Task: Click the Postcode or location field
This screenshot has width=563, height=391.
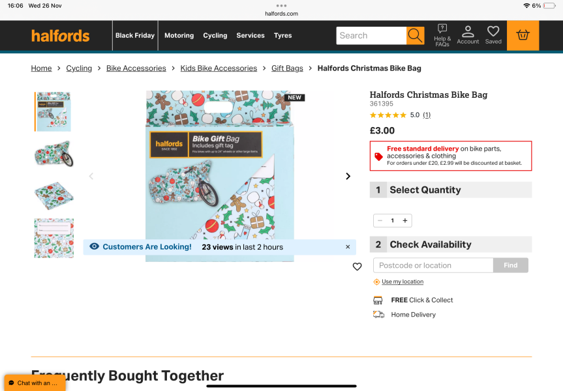Action: pos(433,265)
